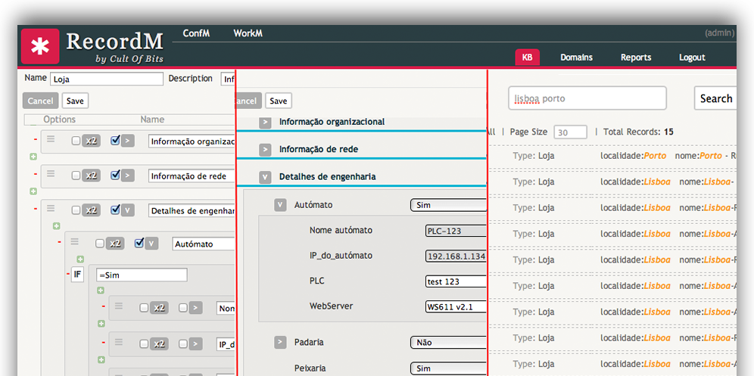The image size is (754, 376).
Task: Switch to the Domains tab
Action: click(x=576, y=57)
